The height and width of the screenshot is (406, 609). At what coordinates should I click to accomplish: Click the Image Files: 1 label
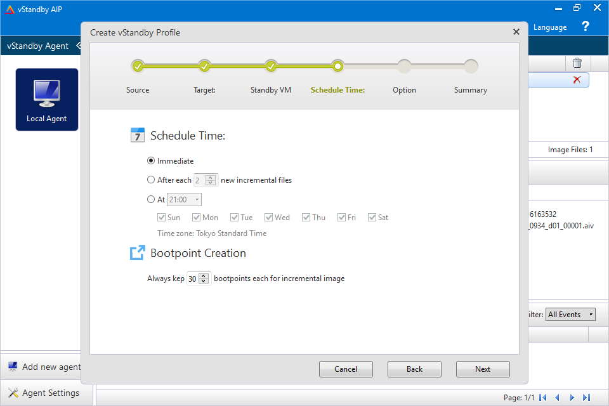[570, 150]
